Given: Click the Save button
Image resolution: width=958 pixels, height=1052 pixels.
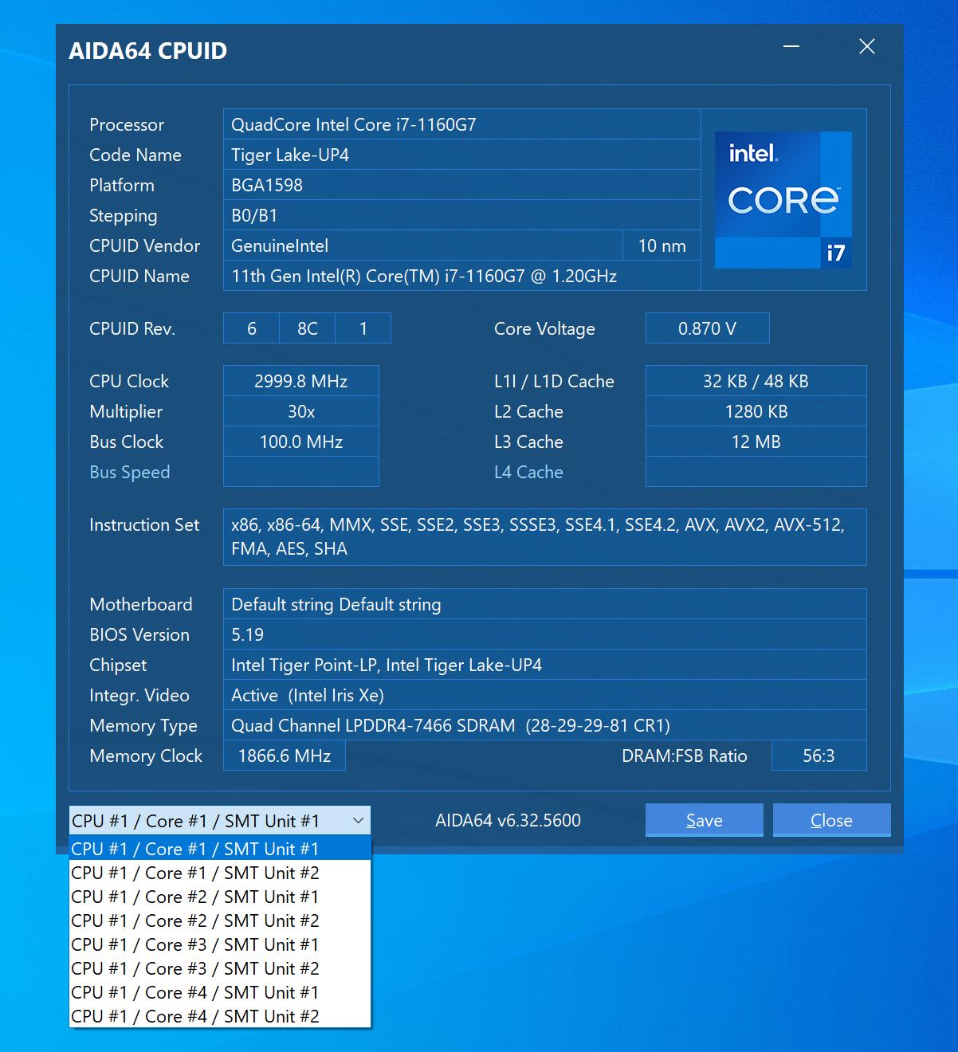Looking at the screenshot, I should (x=705, y=820).
